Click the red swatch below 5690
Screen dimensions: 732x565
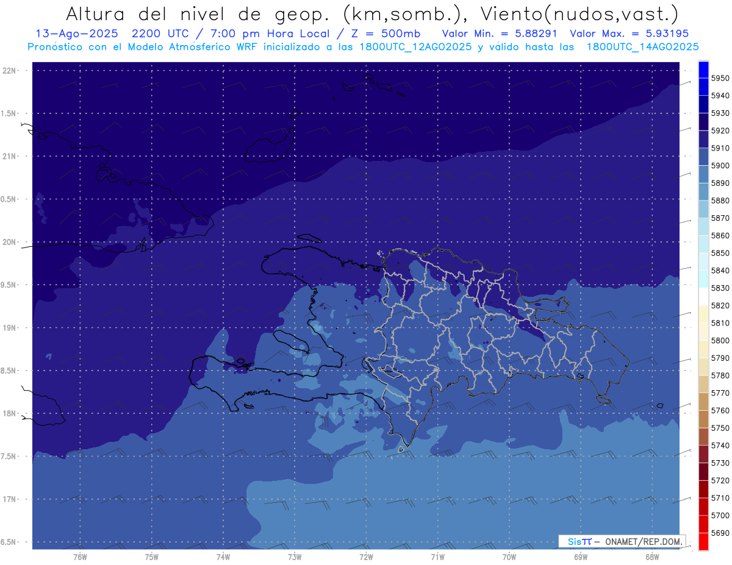tap(703, 541)
